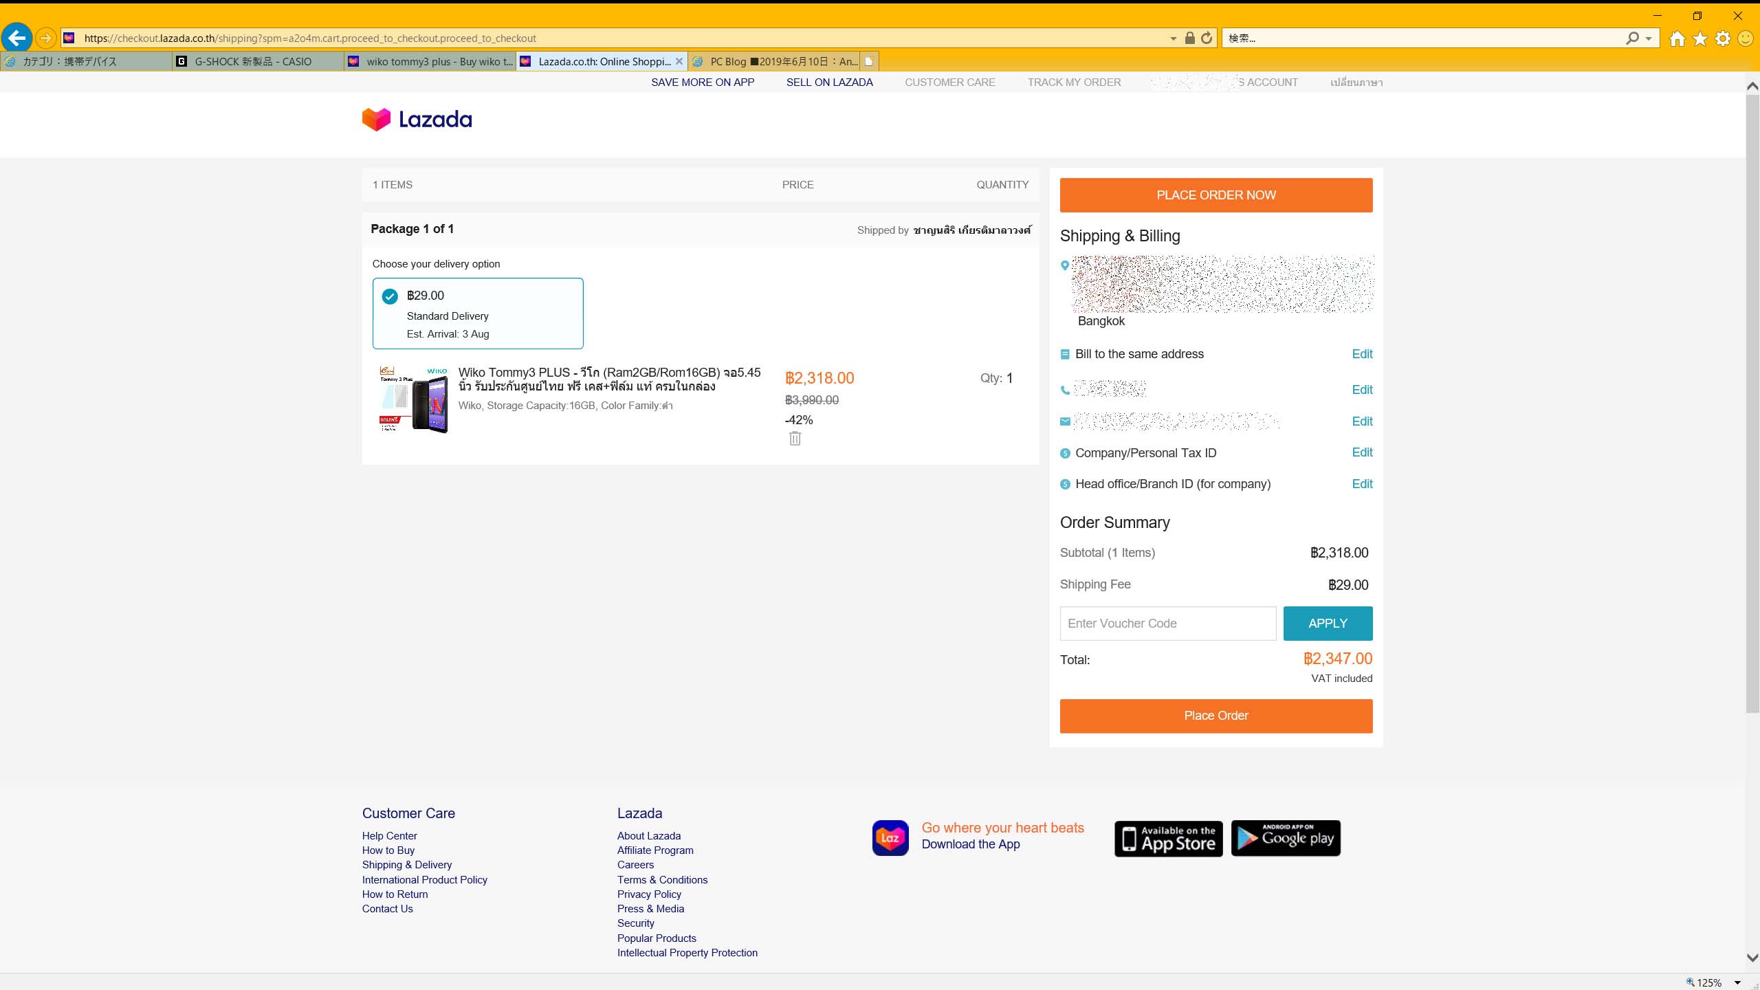This screenshot has height=990, width=1760.
Task: Click the page vertical scrollbar
Action: coord(1752,404)
